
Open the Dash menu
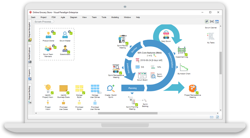(x=33, y=17)
